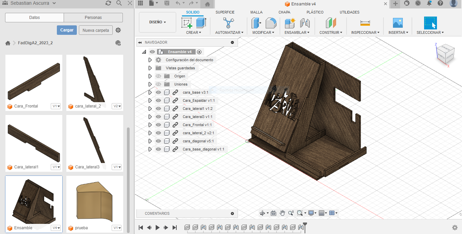Click the Measure icon under INSPECCIONAR
Viewport: 462px width, 234px height.
point(365,23)
